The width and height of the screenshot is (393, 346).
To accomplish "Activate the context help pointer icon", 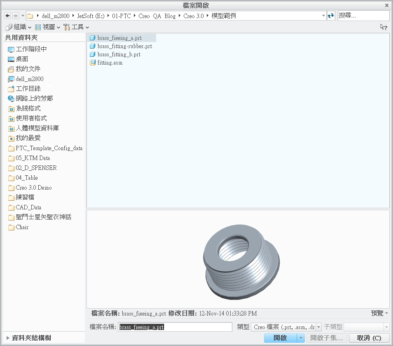I will 384,27.
